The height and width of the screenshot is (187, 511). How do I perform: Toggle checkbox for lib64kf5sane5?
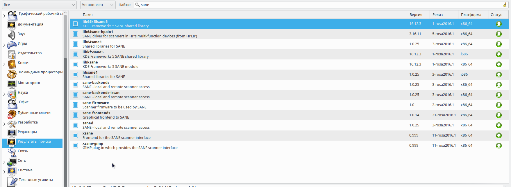tap(75, 24)
